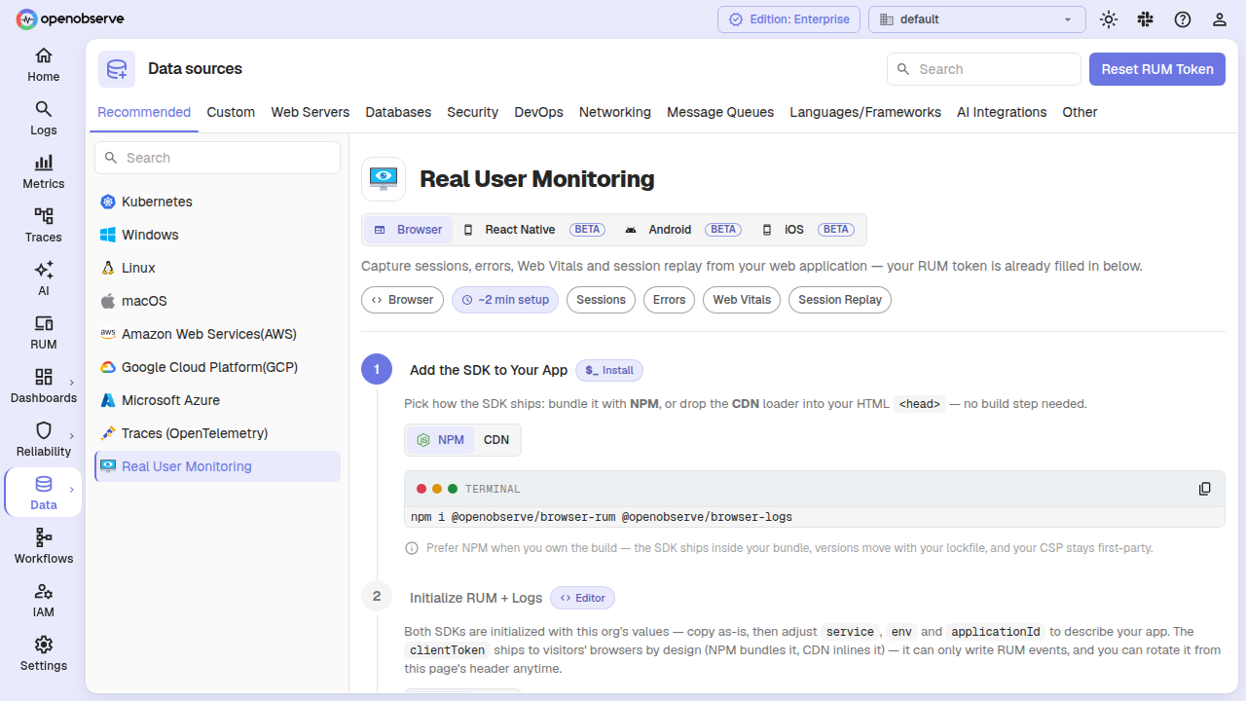Click the npm install command text
The width and height of the screenshot is (1246, 701).
tap(602, 517)
